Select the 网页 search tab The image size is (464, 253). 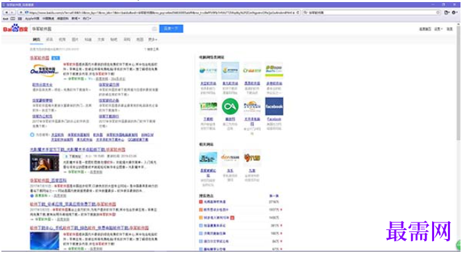(36, 40)
